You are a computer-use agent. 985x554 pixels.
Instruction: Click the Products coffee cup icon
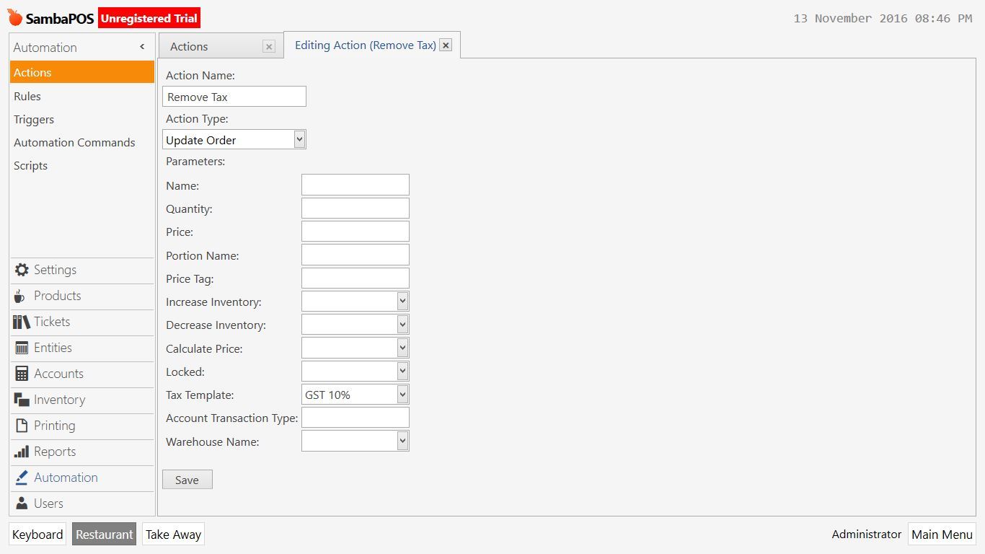[20, 296]
